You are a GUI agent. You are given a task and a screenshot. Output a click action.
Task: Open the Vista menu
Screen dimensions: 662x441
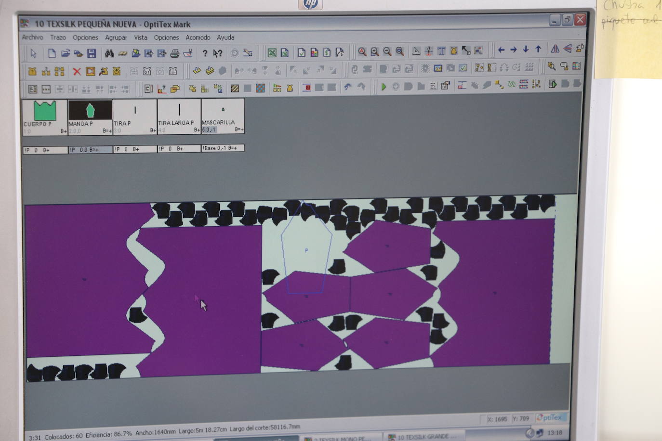pyautogui.click(x=141, y=37)
